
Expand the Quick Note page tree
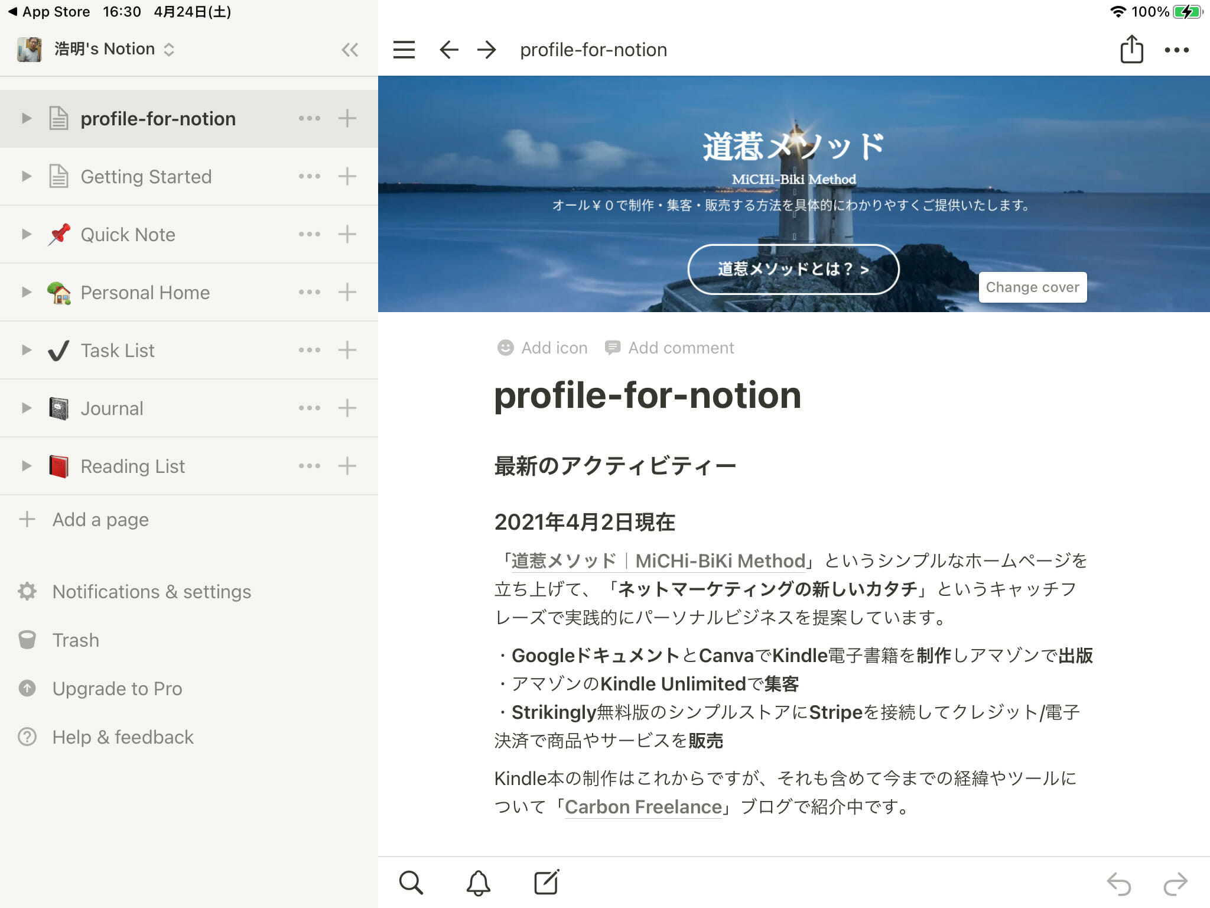point(26,234)
